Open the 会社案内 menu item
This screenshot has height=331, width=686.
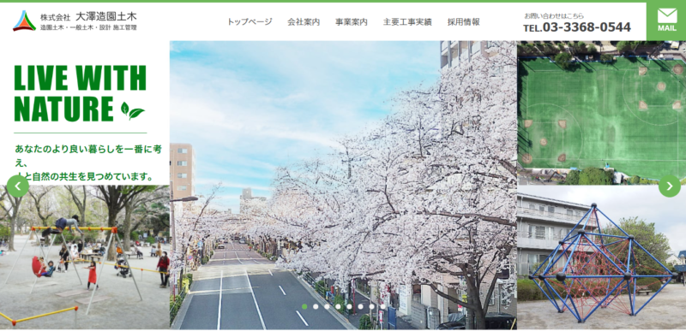(x=304, y=21)
